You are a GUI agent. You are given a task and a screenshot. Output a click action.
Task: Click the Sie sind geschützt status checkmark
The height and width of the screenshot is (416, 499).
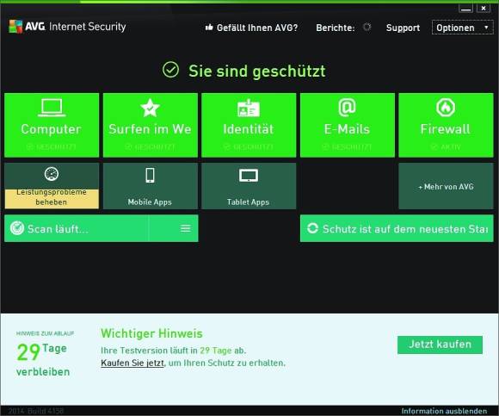(171, 70)
